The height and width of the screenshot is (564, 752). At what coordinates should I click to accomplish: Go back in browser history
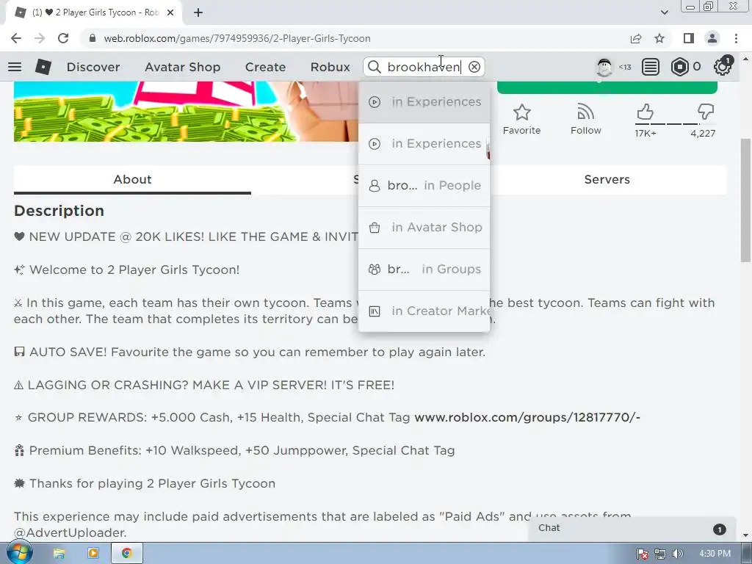point(16,38)
